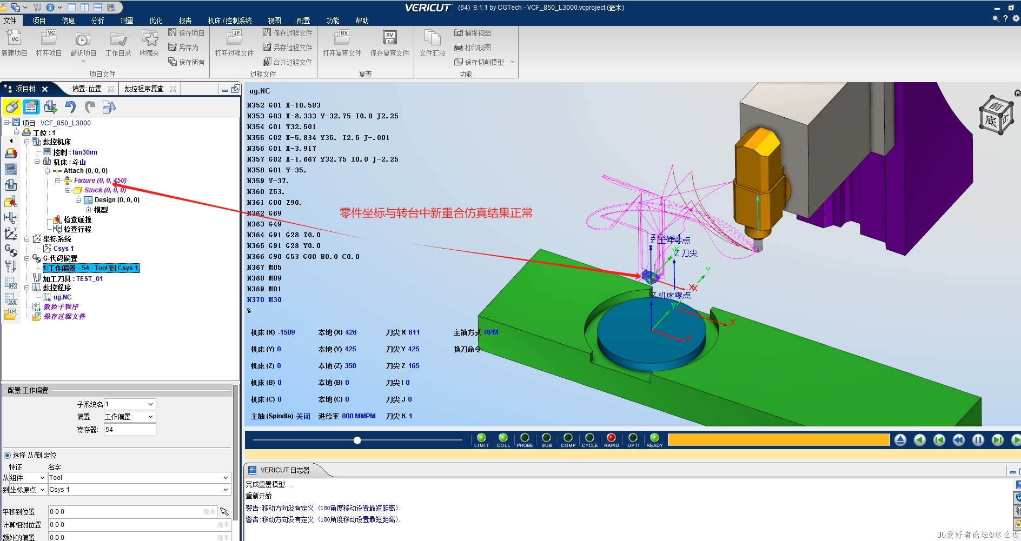Image resolution: width=1021 pixels, height=541 pixels.
Task: Click the add setup icon with green plus
Action: pyautogui.click(x=51, y=107)
